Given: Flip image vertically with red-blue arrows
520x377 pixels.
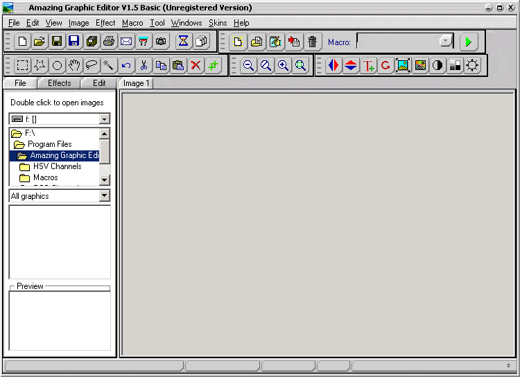Looking at the screenshot, I should coord(351,65).
